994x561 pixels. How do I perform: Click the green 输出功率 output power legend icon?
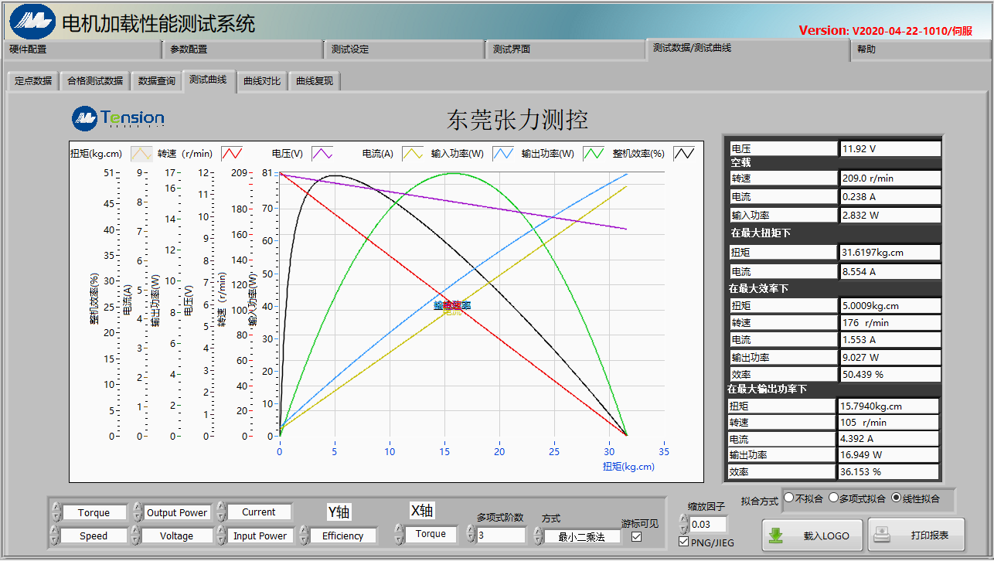(594, 153)
